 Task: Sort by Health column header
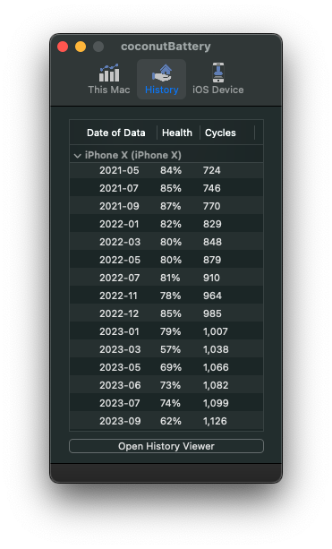click(x=177, y=133)
